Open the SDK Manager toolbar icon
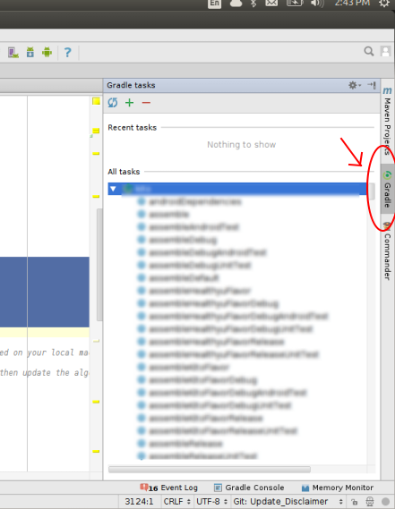Screen dimensions: 395x509 (30, 52)
